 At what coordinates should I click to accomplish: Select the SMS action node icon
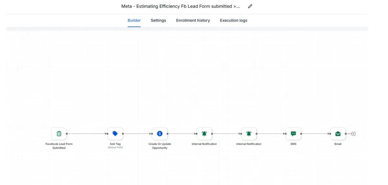coord(293,134)
